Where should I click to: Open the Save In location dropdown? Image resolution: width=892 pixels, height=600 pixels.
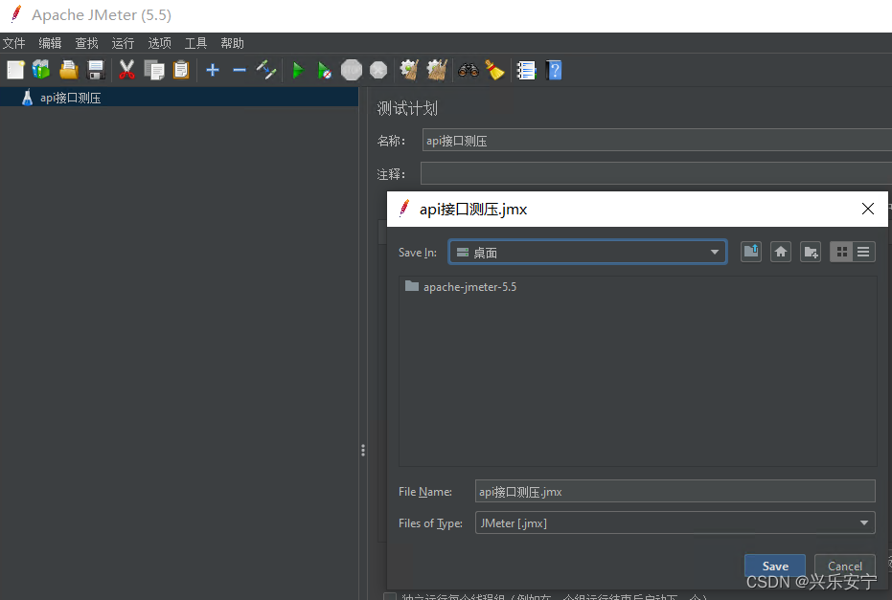click(x=587, y=252)
